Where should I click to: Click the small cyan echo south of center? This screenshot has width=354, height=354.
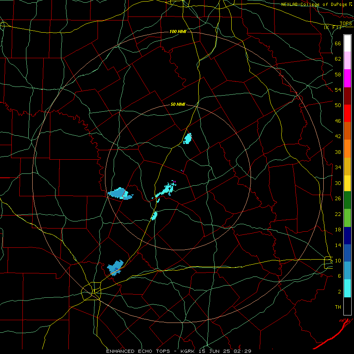(154, 216)
